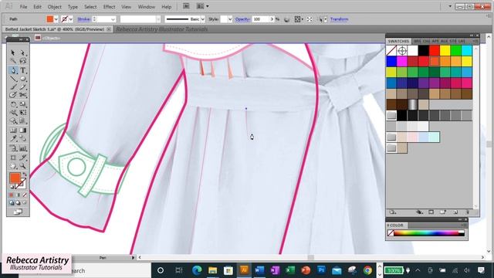
Task: Select the Free Transform tool
Action: tap(23, 113)
